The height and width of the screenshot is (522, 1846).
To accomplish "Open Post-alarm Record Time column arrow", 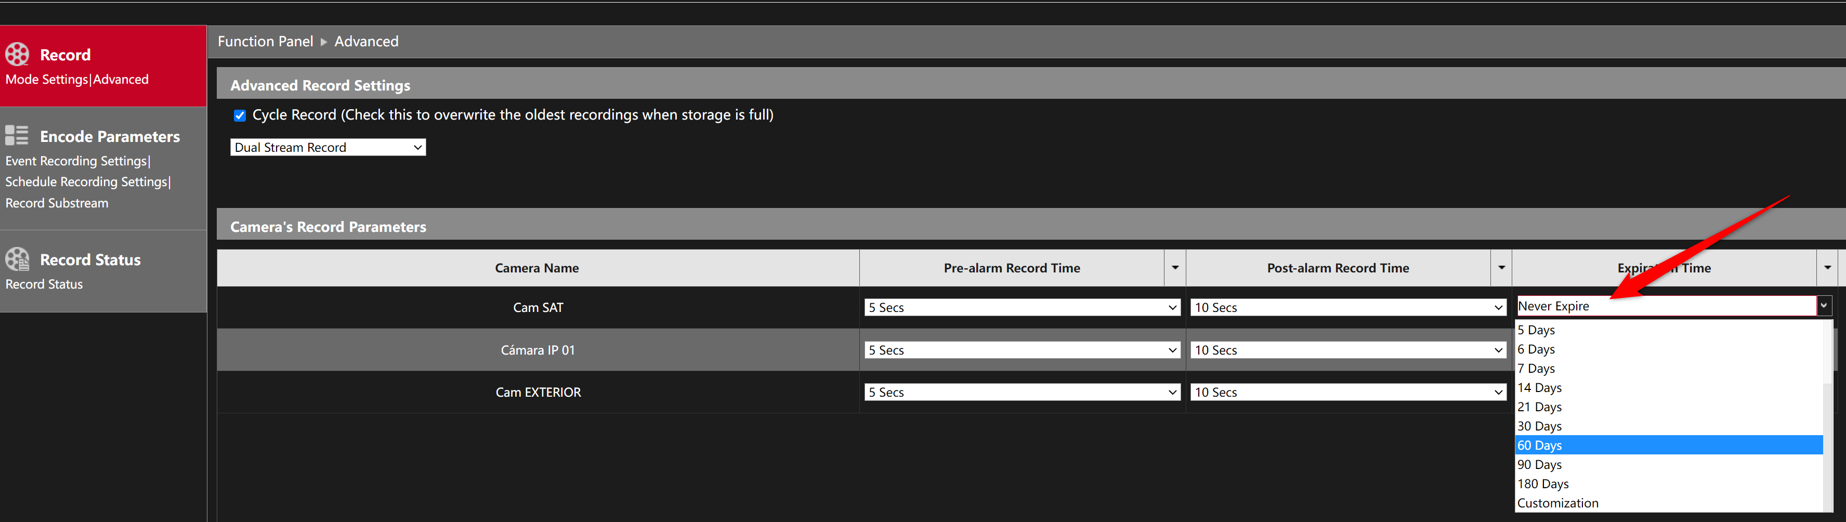I will point(1501,267).
